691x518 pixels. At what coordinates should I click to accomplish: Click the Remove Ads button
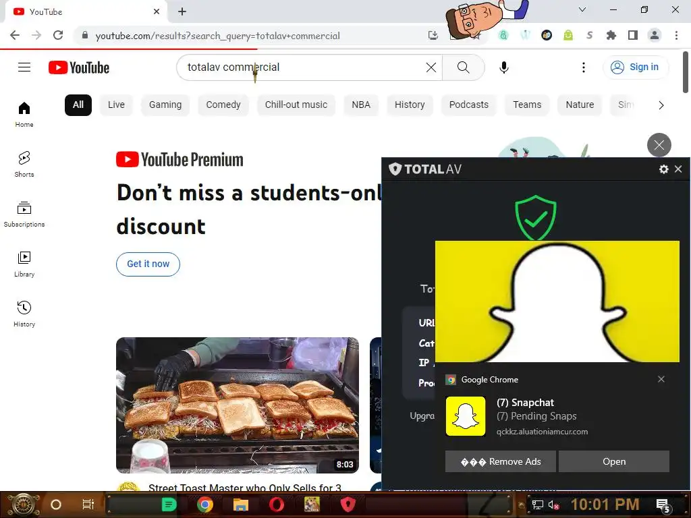(501, 461)
